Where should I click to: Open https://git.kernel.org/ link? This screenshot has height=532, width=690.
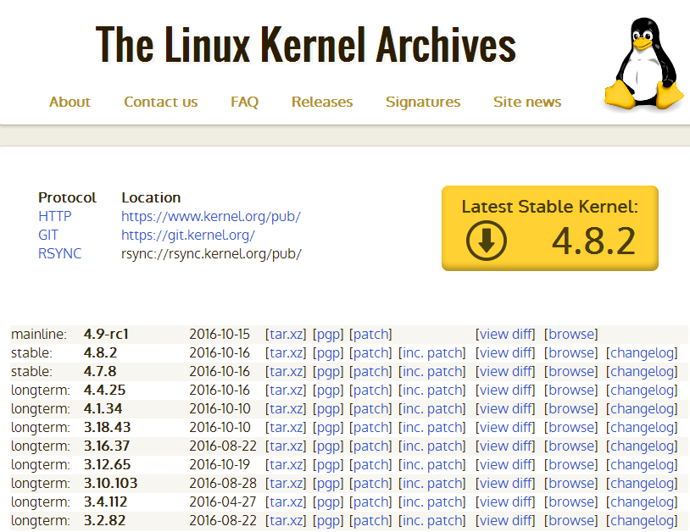click(188, 235)
